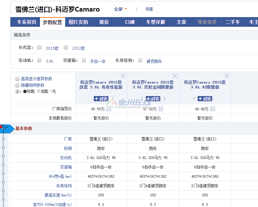Click the 49.98万 price value
Image resolution: width=258 pixels, height=207 pixels.
(202, 109)
